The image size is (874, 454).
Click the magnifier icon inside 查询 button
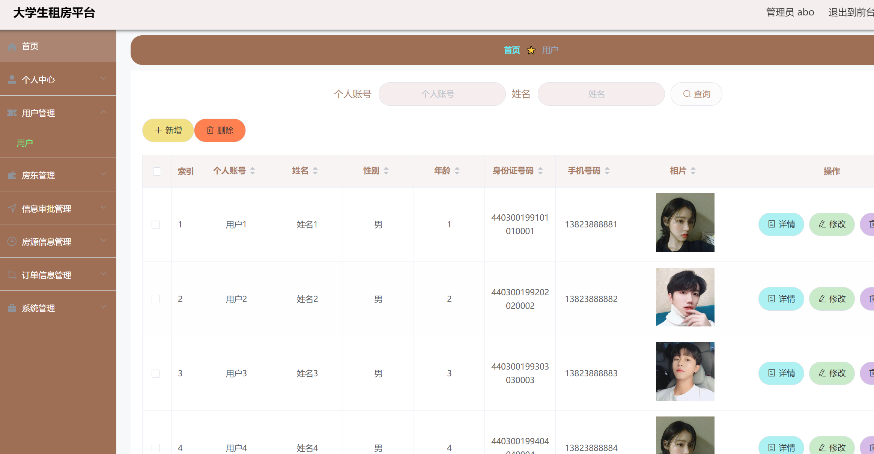[687, 94]
